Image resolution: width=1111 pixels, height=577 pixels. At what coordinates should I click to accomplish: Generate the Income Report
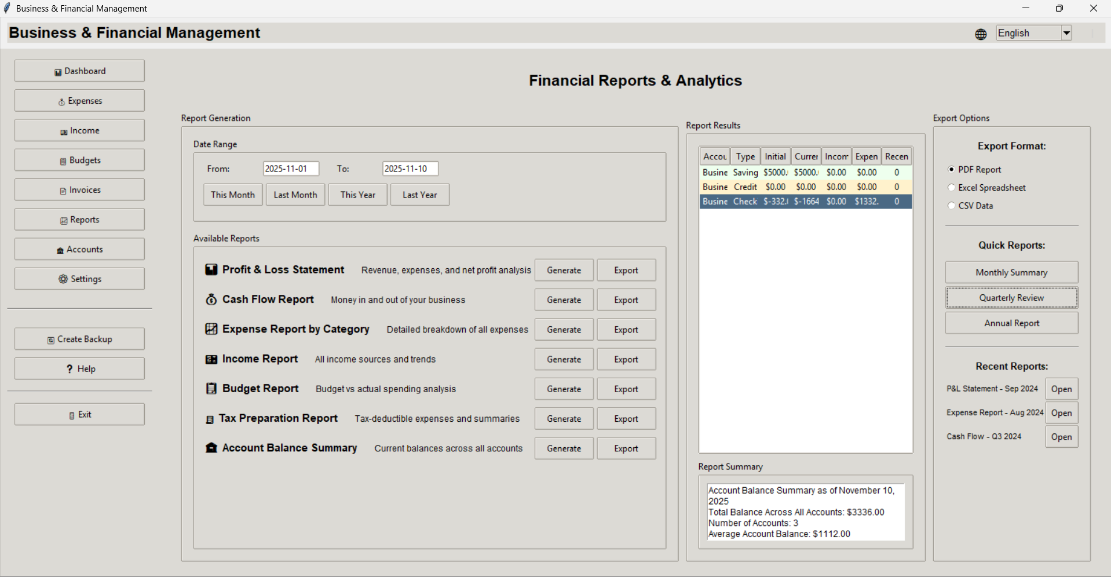click(x=563, y=359)
